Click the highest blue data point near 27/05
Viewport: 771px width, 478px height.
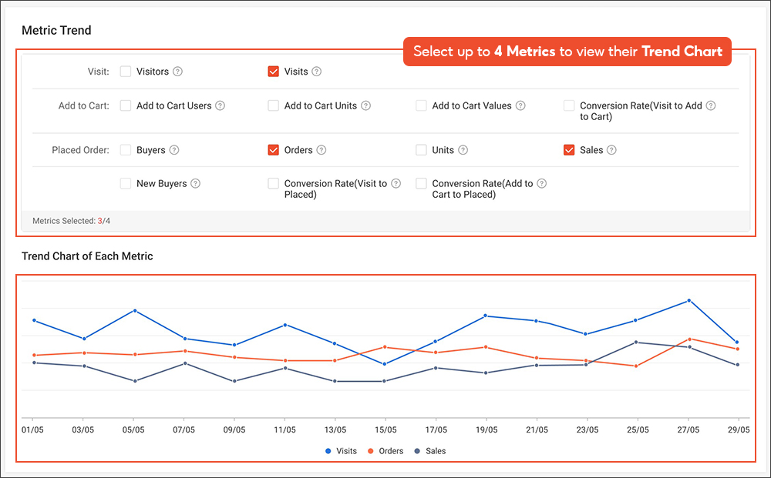coord(689,302)
